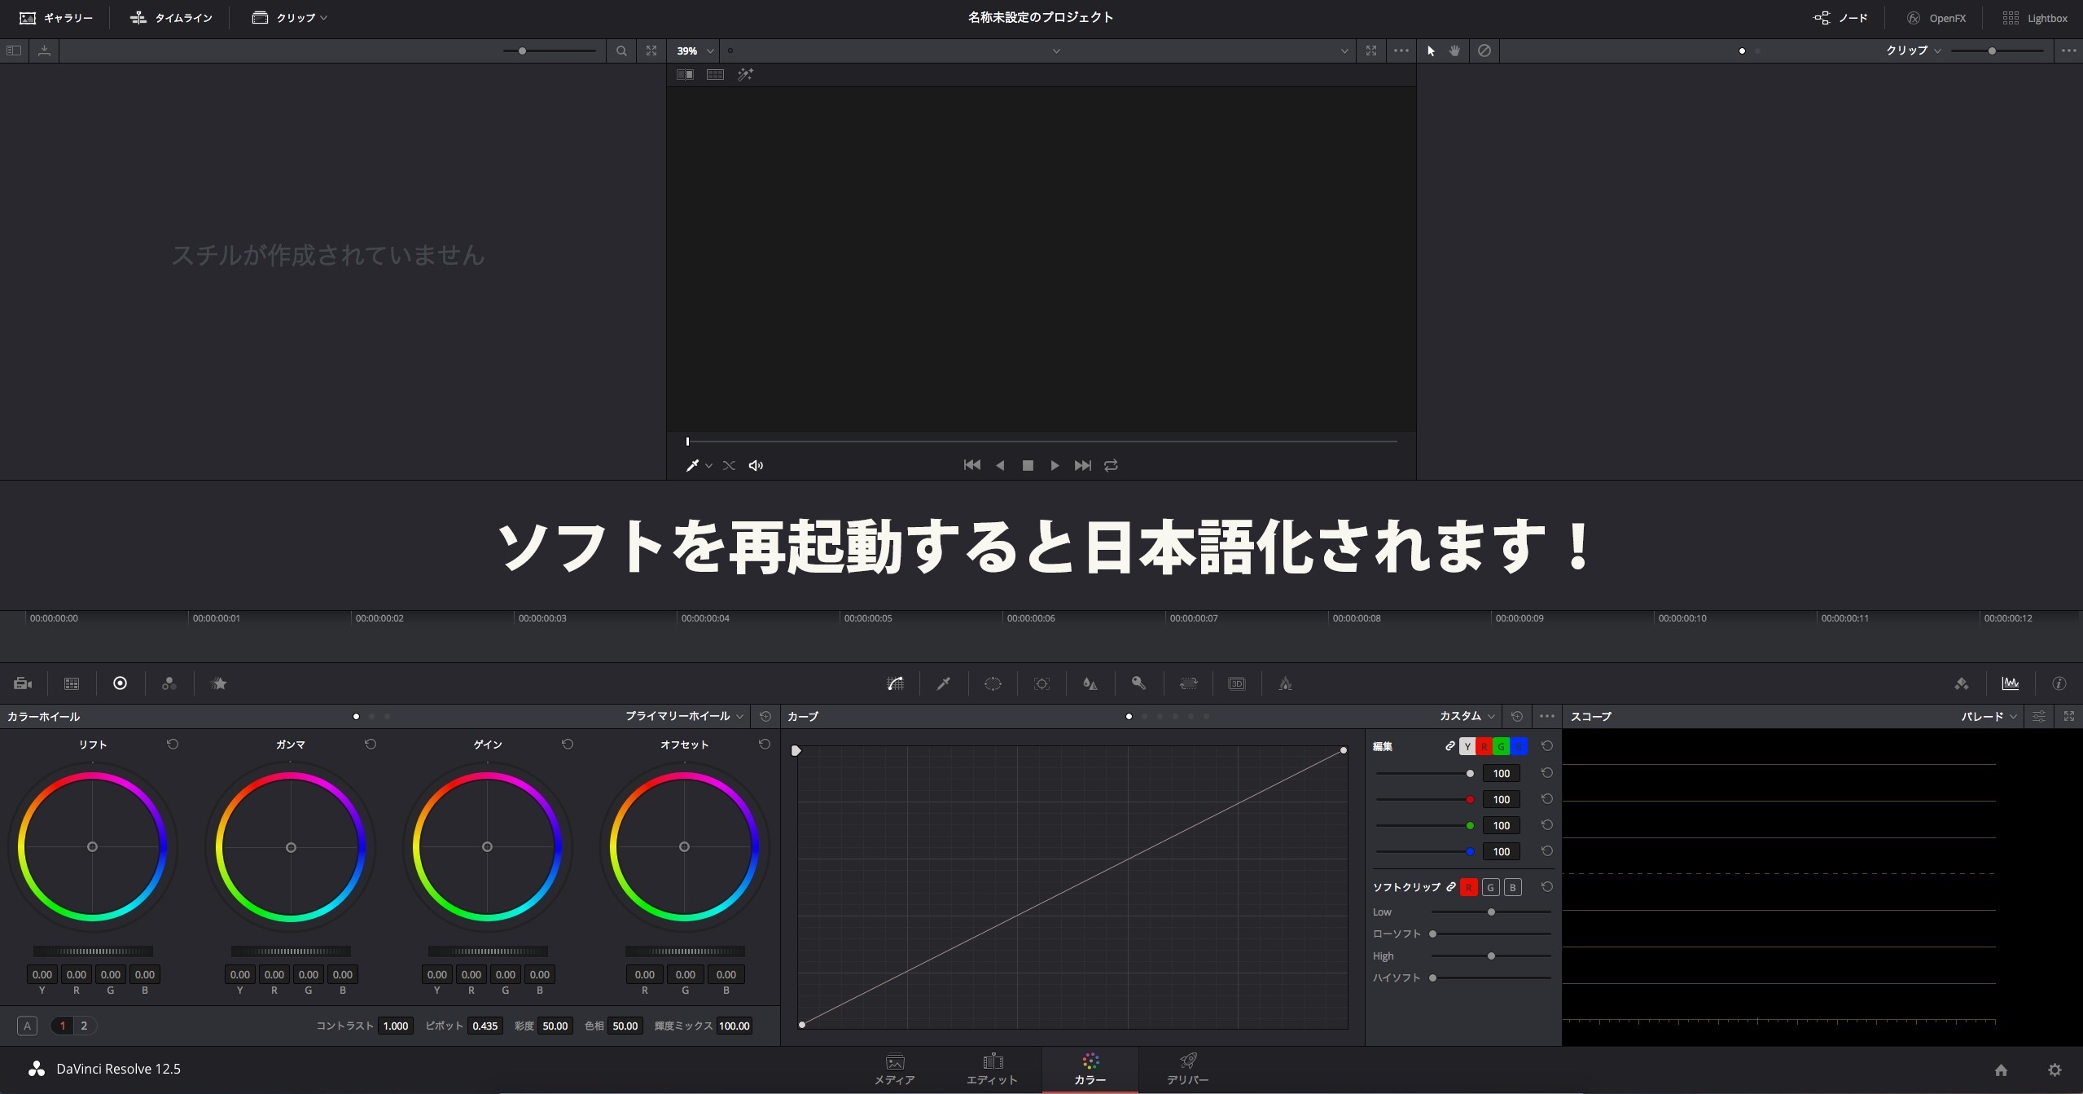This screenshot has width=2083, height=1094.
Task: Open the Power Windows palette
Action: [993, 683]
